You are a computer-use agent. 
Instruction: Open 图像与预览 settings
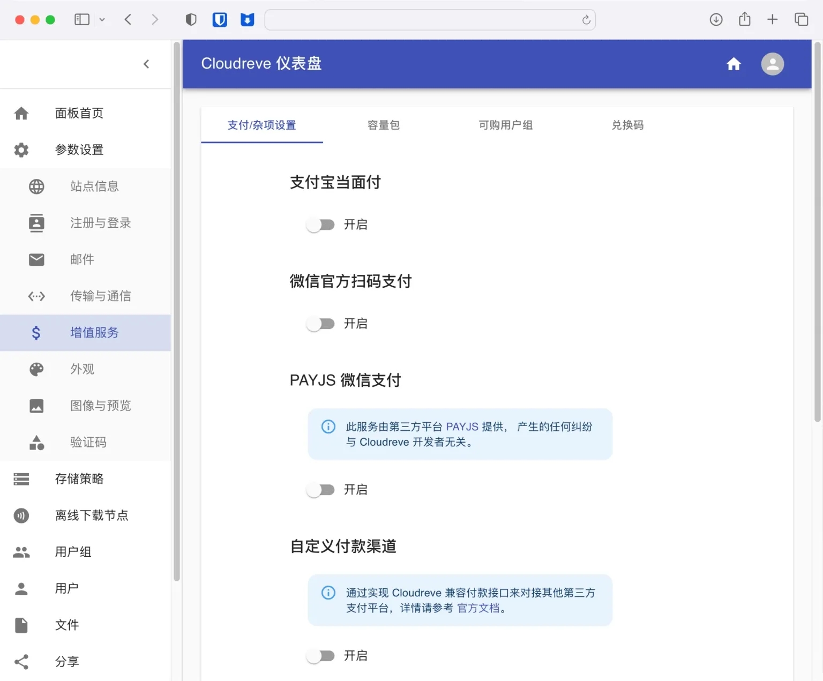[x=86, y=406]
